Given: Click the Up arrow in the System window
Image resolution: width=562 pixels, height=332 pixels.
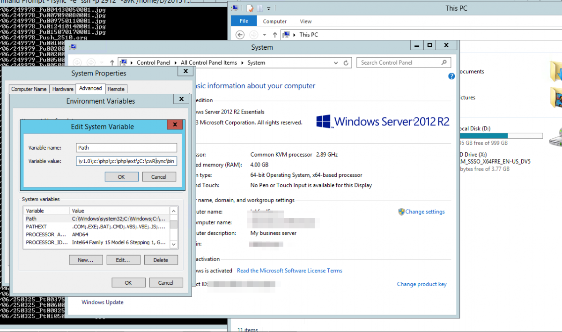Looking at the screenshot, I should pyautogui.click(x=112, y=62).
